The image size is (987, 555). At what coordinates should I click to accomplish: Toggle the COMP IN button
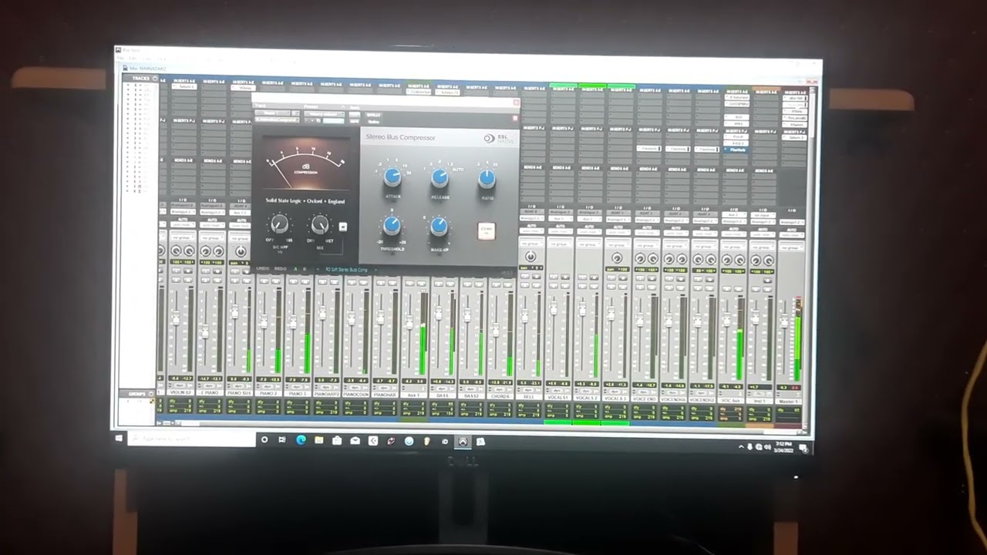(487, 230)
